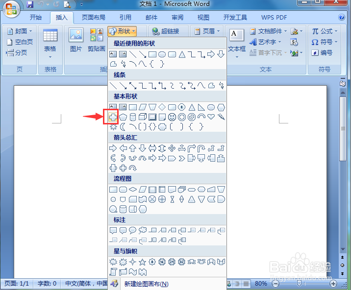Zoom in with plus button

point(333,284)
